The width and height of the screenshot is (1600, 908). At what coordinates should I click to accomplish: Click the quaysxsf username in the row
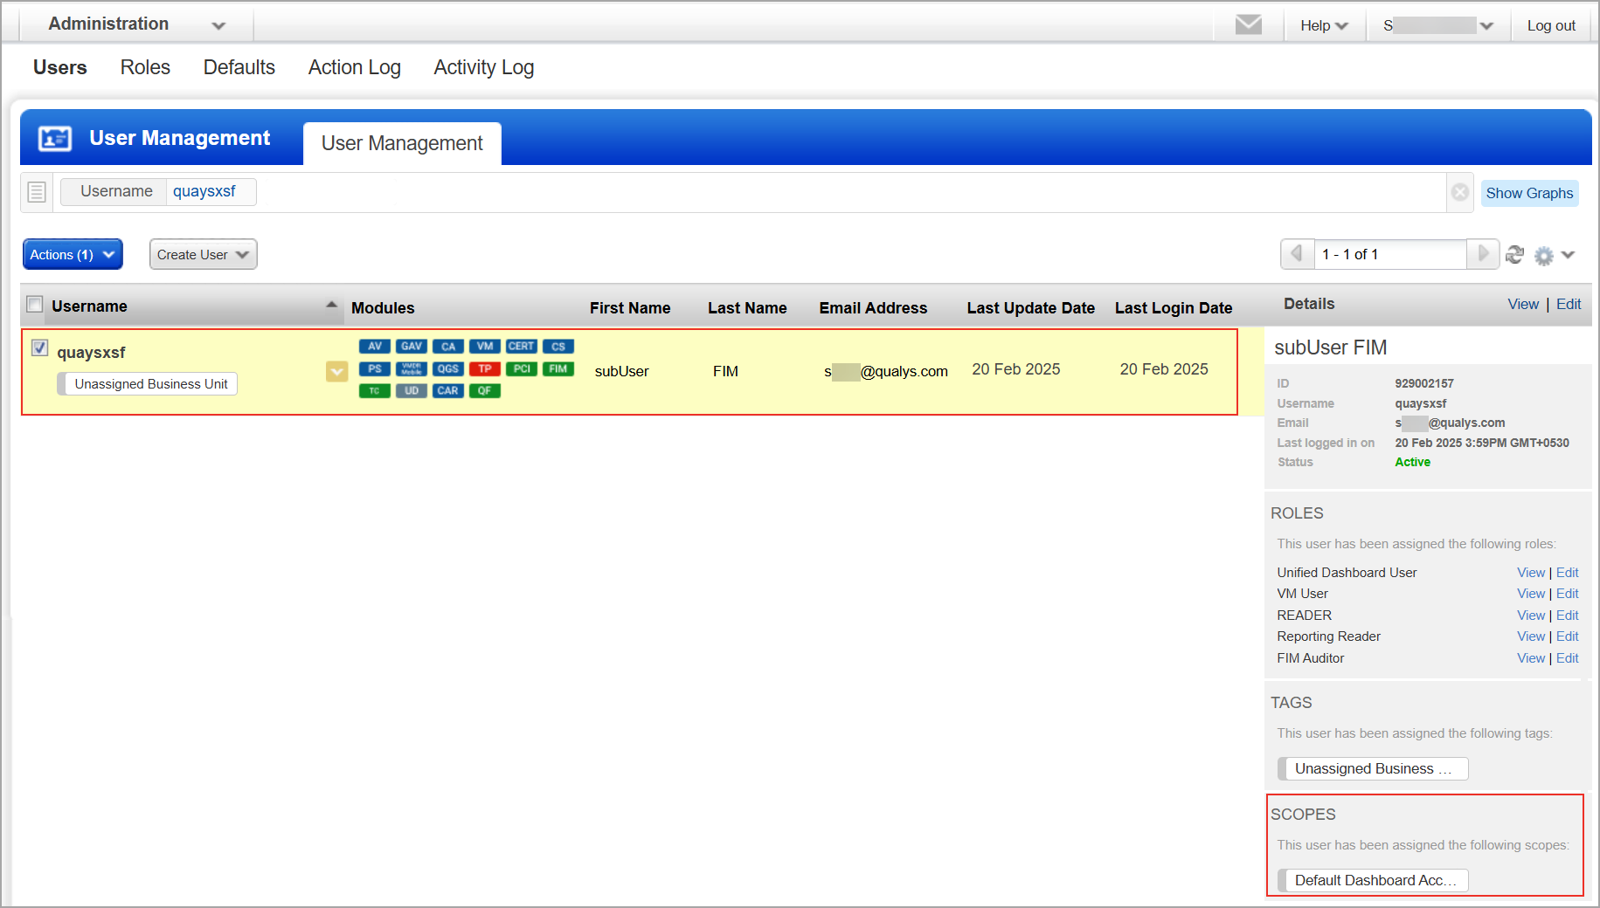tap(91, 353)
